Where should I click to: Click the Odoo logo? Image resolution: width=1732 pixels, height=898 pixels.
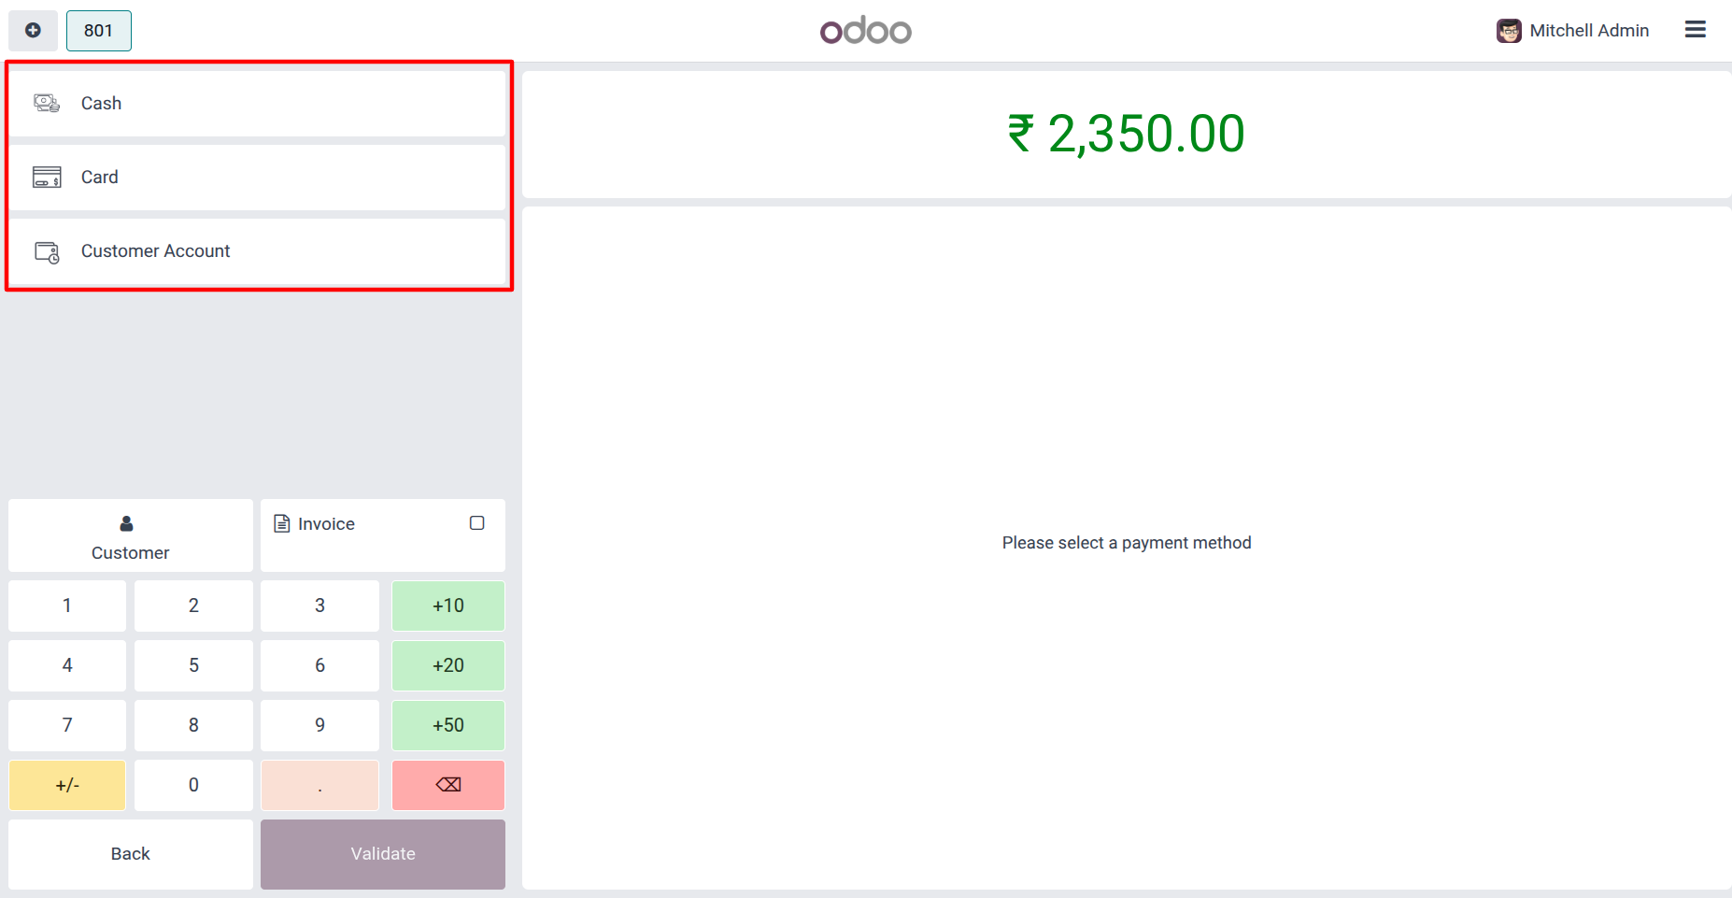click(866, 31)
